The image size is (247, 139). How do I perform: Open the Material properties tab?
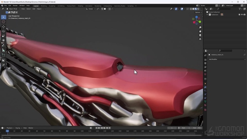pyautogui.click(x=205, y=105)
